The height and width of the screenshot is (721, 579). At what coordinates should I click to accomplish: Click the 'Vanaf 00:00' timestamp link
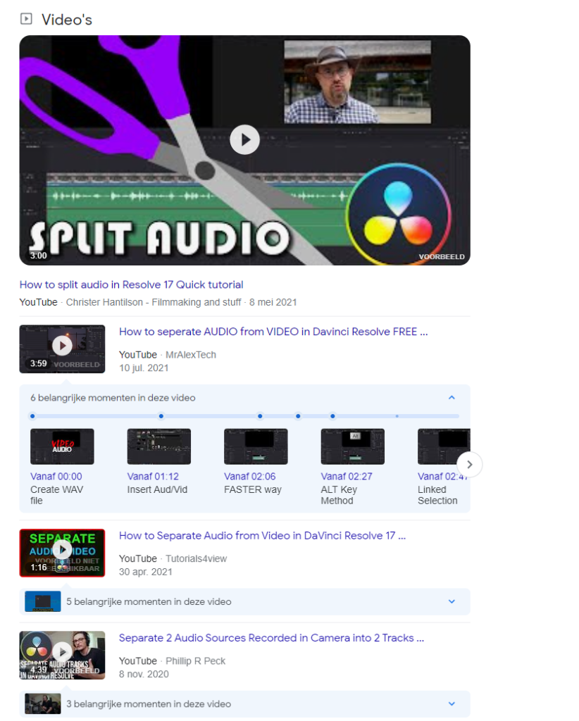(x=56, y=477)
